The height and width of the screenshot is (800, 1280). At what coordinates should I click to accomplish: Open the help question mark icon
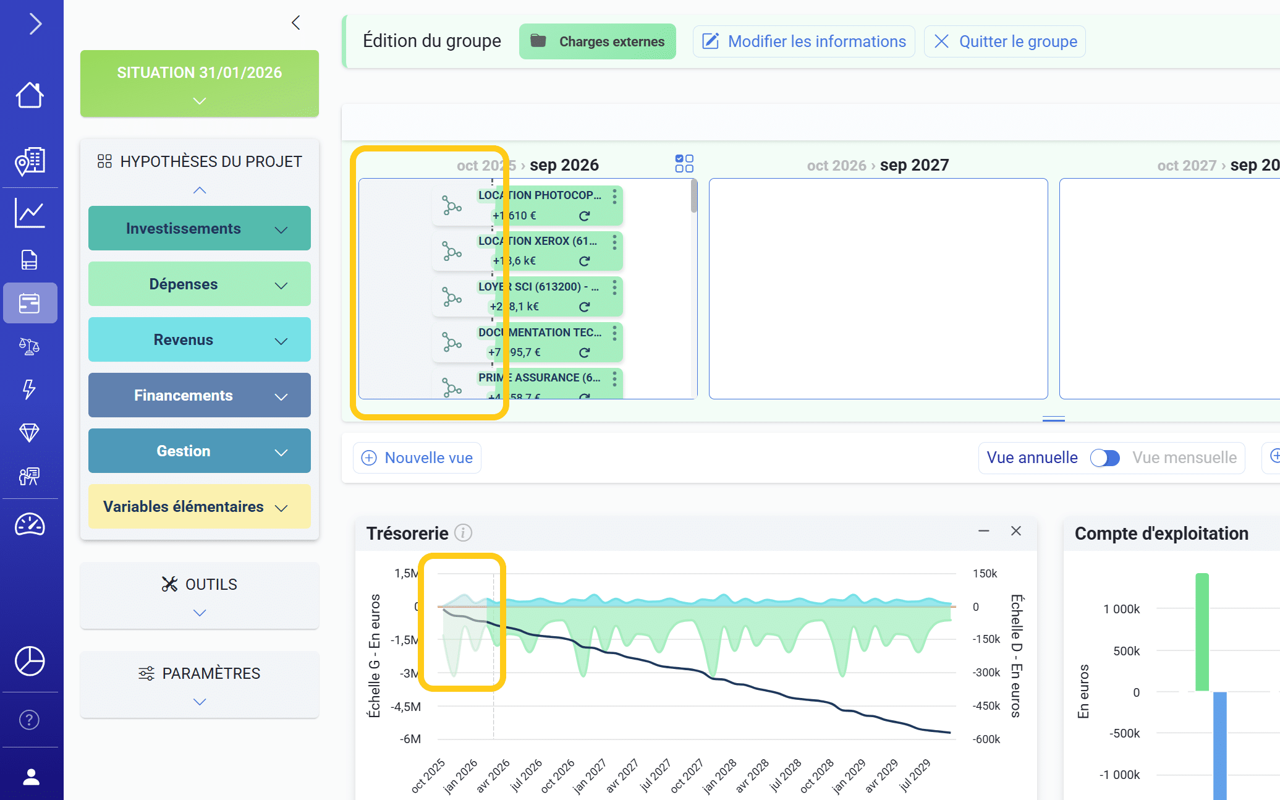pos(30,720)
